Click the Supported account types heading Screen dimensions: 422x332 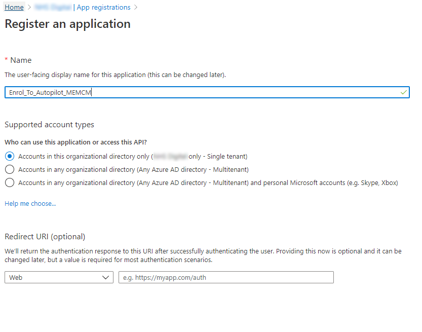[x=49, y=125]
